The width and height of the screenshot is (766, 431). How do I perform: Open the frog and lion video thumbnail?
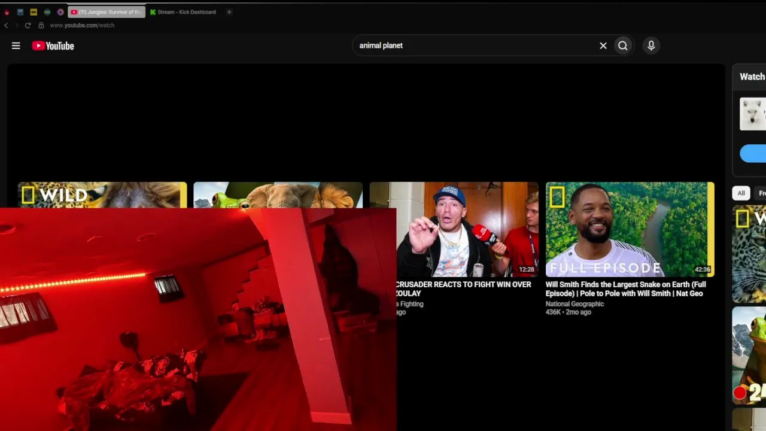[278, 195]
